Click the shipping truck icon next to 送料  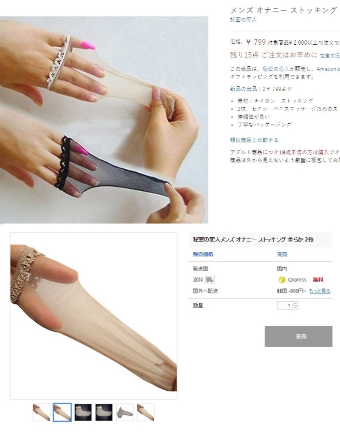coord(210,280)
